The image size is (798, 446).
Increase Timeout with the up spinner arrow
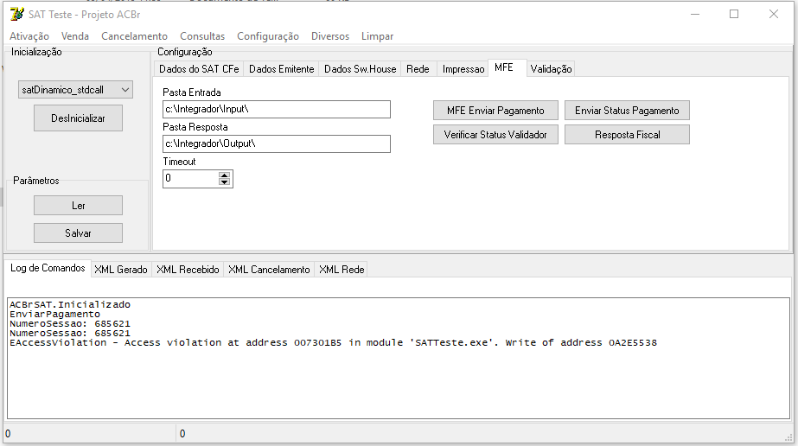(x=224, y=175)
